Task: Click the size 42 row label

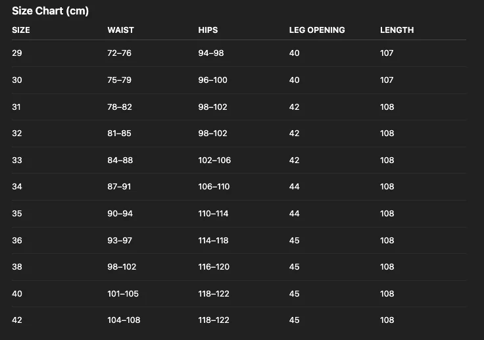Action: tap(17, 320)
